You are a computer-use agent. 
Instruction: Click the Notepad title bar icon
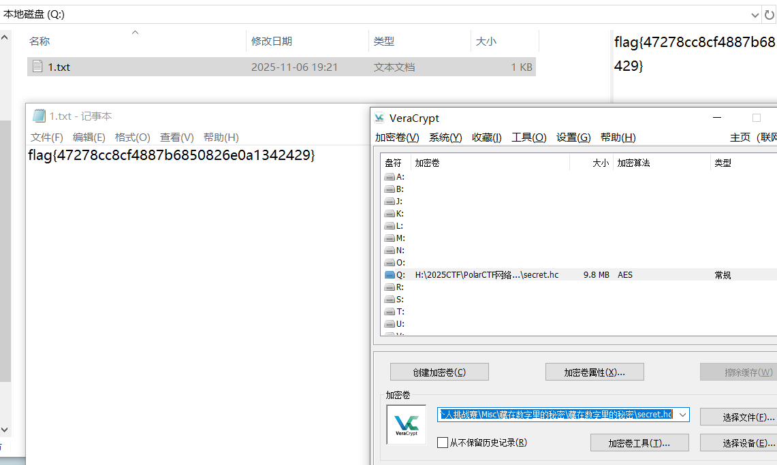[39, 116]
